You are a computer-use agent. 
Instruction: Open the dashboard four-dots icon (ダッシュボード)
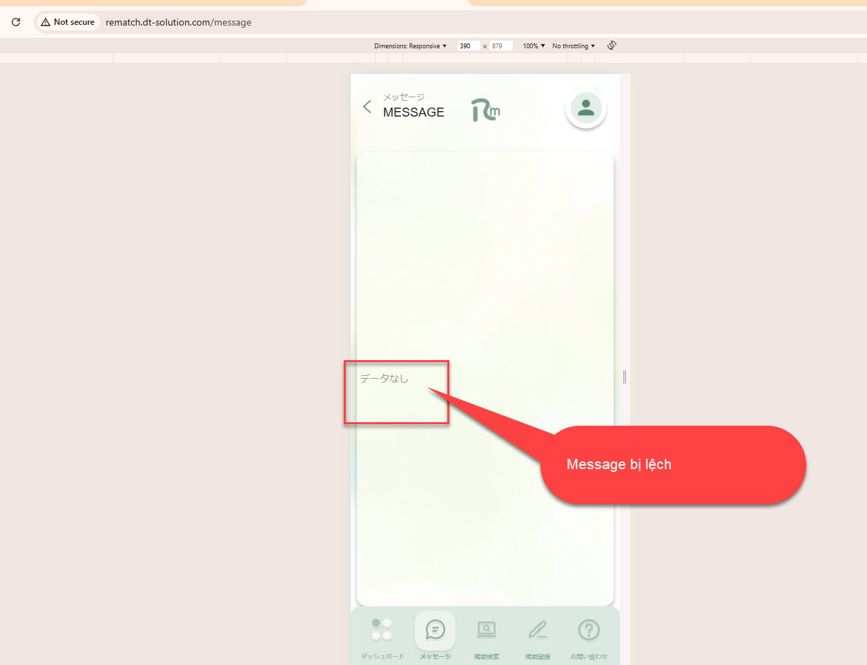coord(382,630)
